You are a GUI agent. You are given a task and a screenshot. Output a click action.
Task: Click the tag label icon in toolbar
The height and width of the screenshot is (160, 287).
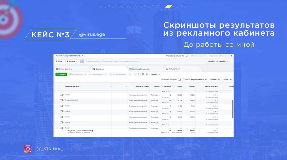coord(147,74)
